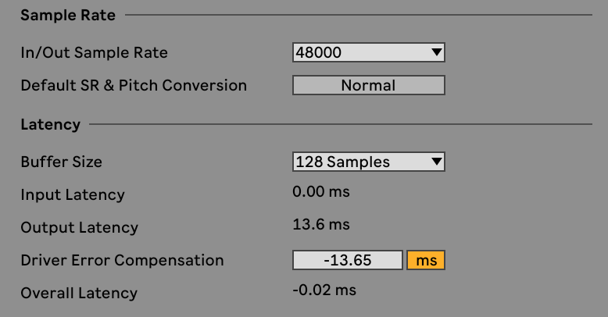Click the Overall Latency label
Image resolution: width=608 pixels, height=317 pixels.
(x=78, y=293)
